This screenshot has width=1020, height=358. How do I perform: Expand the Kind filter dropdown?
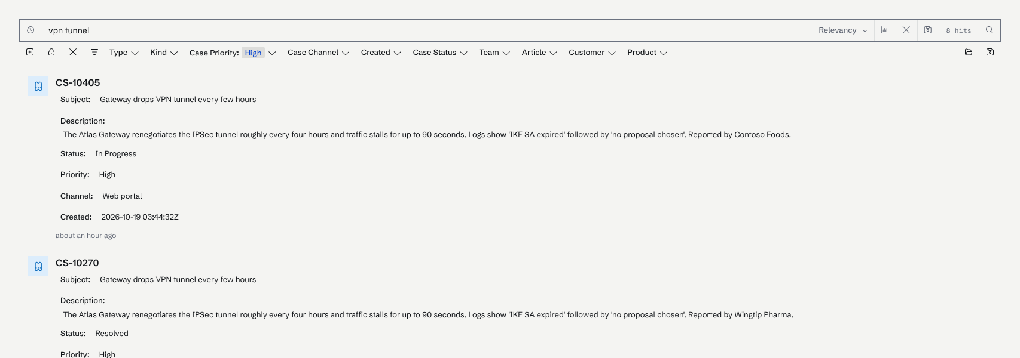point(164,53)
